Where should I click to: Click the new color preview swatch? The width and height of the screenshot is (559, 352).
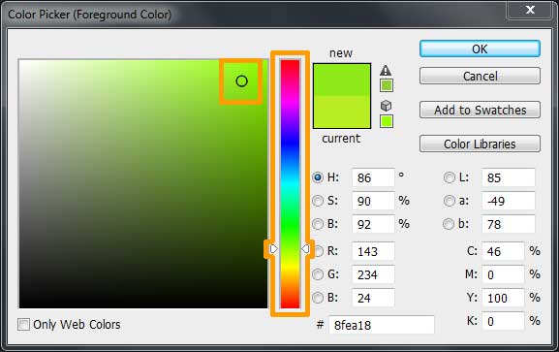coord(342,80)
